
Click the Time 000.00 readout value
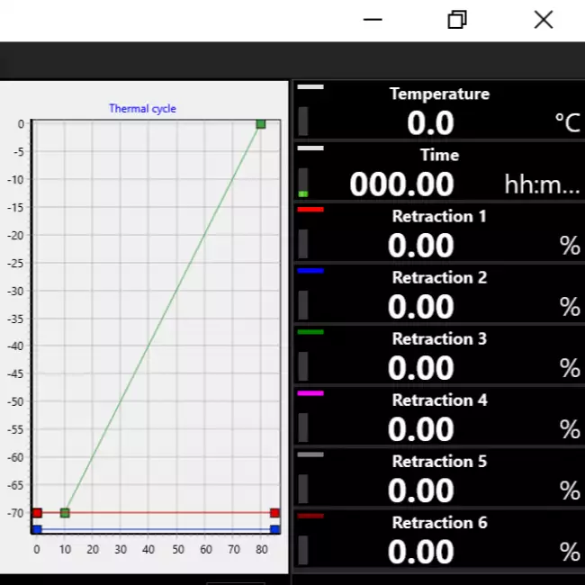401,184
